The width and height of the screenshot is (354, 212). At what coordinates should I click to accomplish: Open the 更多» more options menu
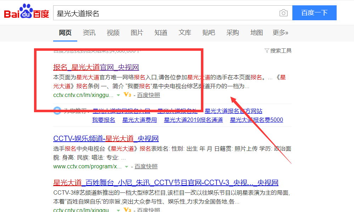pyautogui.click(x=280, y=32)
